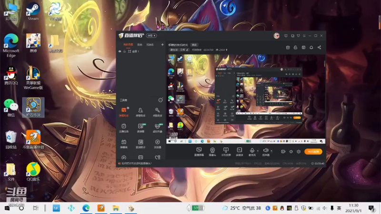This screenshot has height=214, width=381.
Task: Open the WeChat desktop icon
Action: click(x=11, y=108)
